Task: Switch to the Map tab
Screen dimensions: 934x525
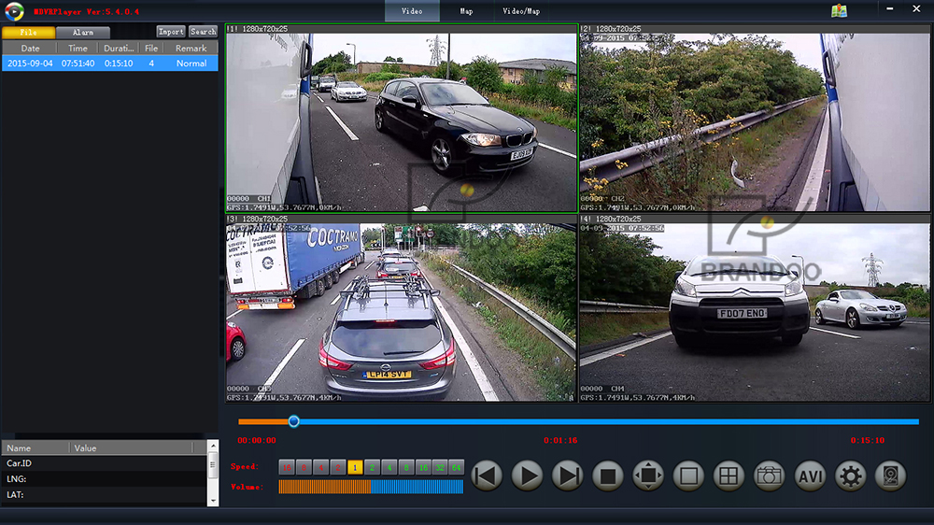Action: [x=466, y=11]
